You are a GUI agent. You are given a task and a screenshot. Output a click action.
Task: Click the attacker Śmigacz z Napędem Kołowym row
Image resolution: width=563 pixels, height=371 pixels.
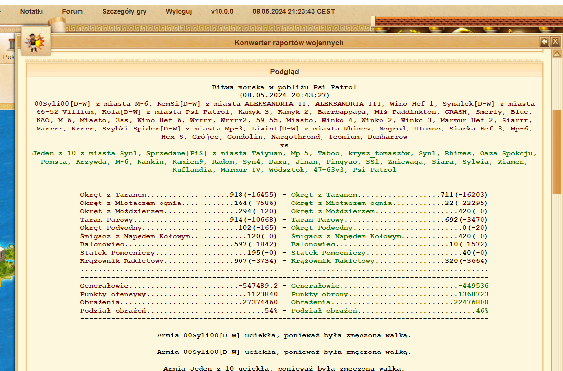[179, 236]
